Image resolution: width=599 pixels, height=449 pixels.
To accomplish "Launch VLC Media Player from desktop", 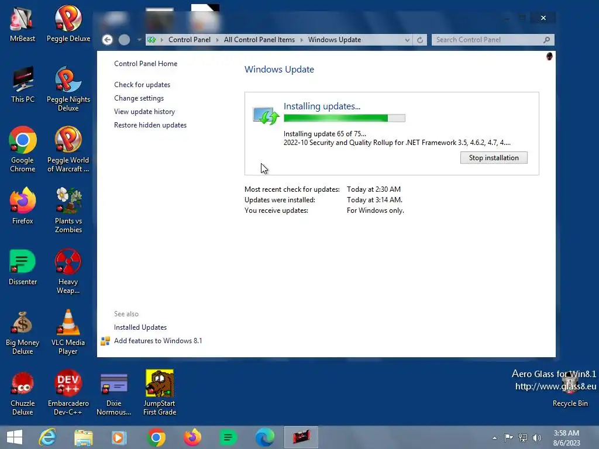I will pyautogui.click(x=68, y=332).
